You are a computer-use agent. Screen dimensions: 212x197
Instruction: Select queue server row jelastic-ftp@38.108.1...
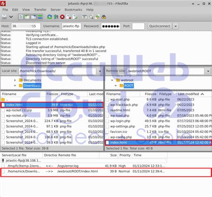point(84,160)
